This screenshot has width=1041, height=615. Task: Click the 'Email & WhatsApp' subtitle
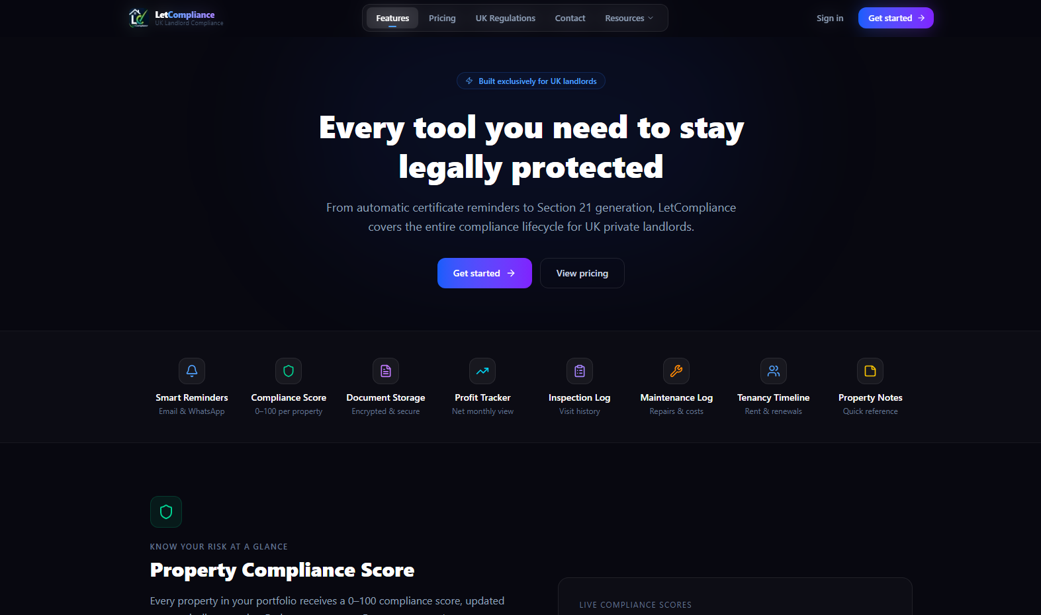(192, 411)
